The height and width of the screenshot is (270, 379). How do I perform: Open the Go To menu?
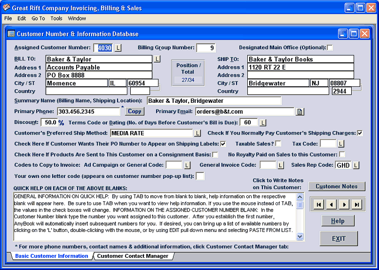(x=38, y=19)
